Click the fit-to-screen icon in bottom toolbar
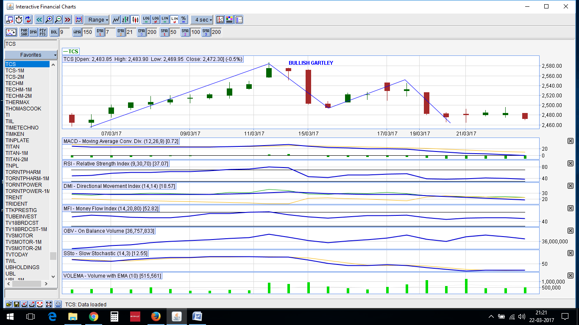 click(49, 304)
